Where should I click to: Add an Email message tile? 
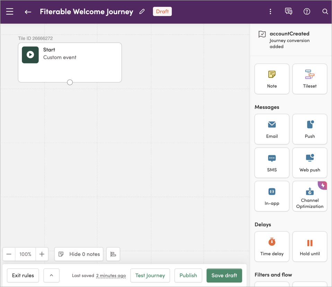[x=272, y=129]
